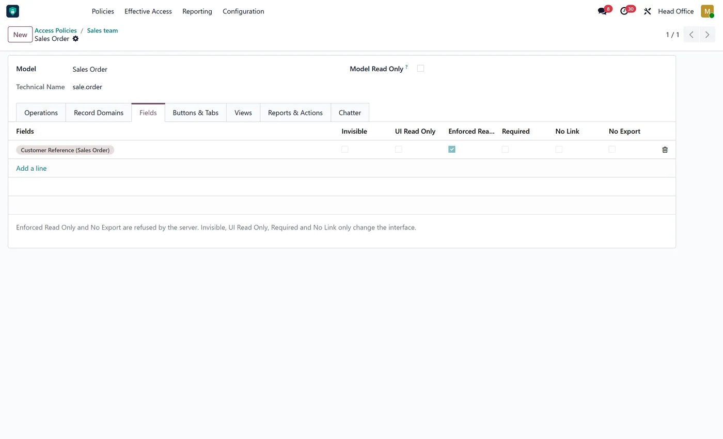Switch to the Buttons & Tabs tab

pyautogui.click(x=196, y=112)
